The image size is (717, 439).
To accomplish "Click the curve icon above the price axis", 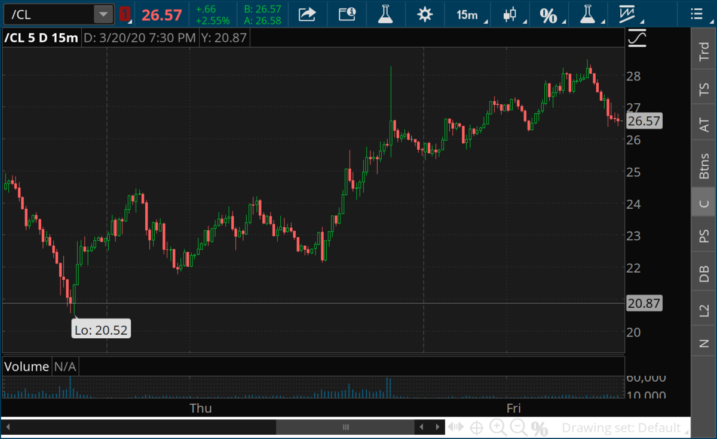I will coord(638,38).
